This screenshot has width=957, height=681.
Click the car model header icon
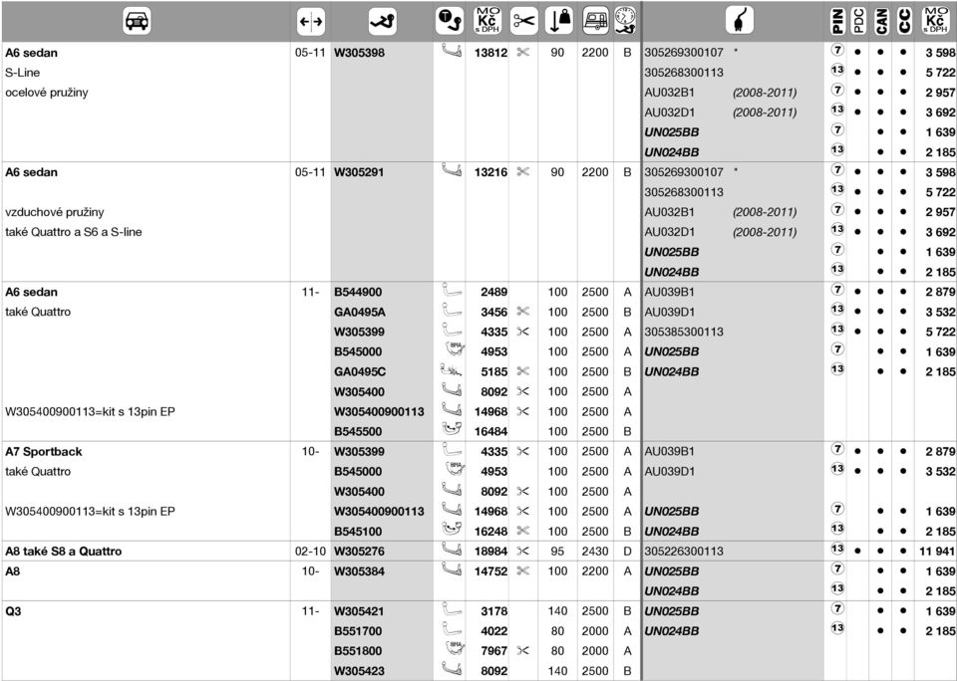tap(137, 21)
